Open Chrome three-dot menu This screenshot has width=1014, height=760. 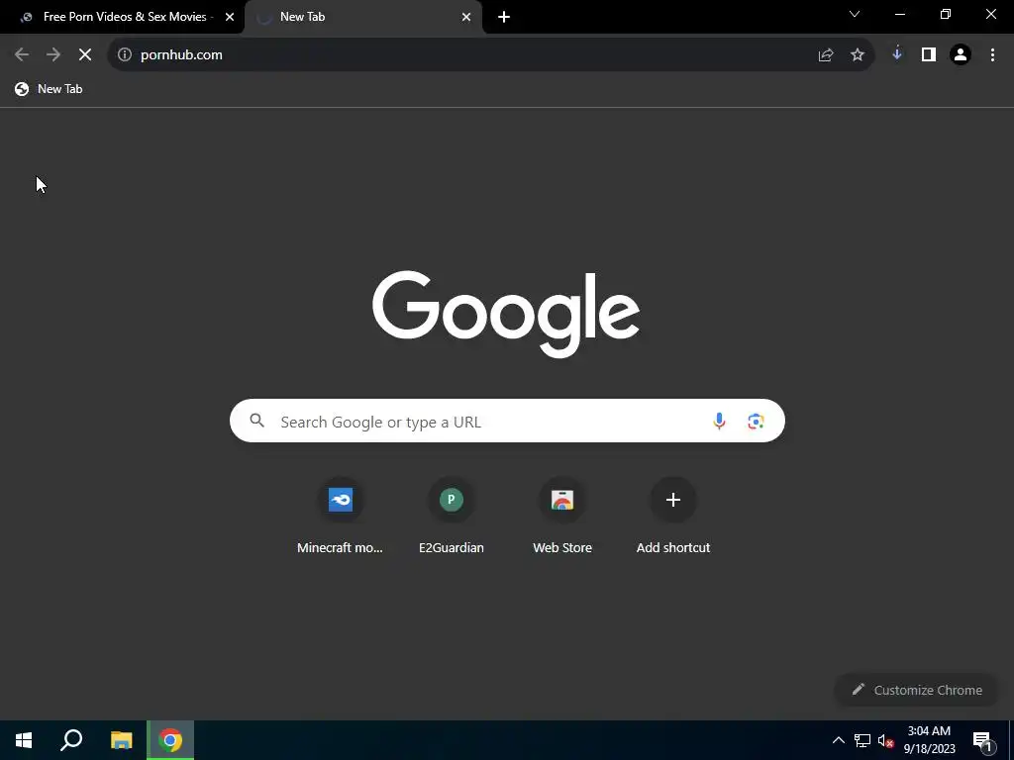click(x=992, y=55)
